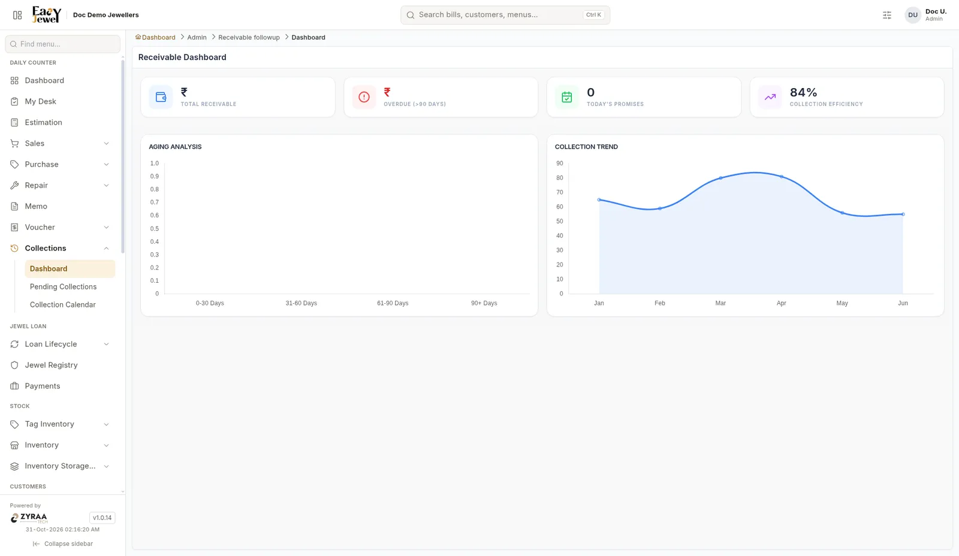Viewport: 959px width, 556px height.
Task: Expand the Sales menu chevron
Action: point(106,143)
